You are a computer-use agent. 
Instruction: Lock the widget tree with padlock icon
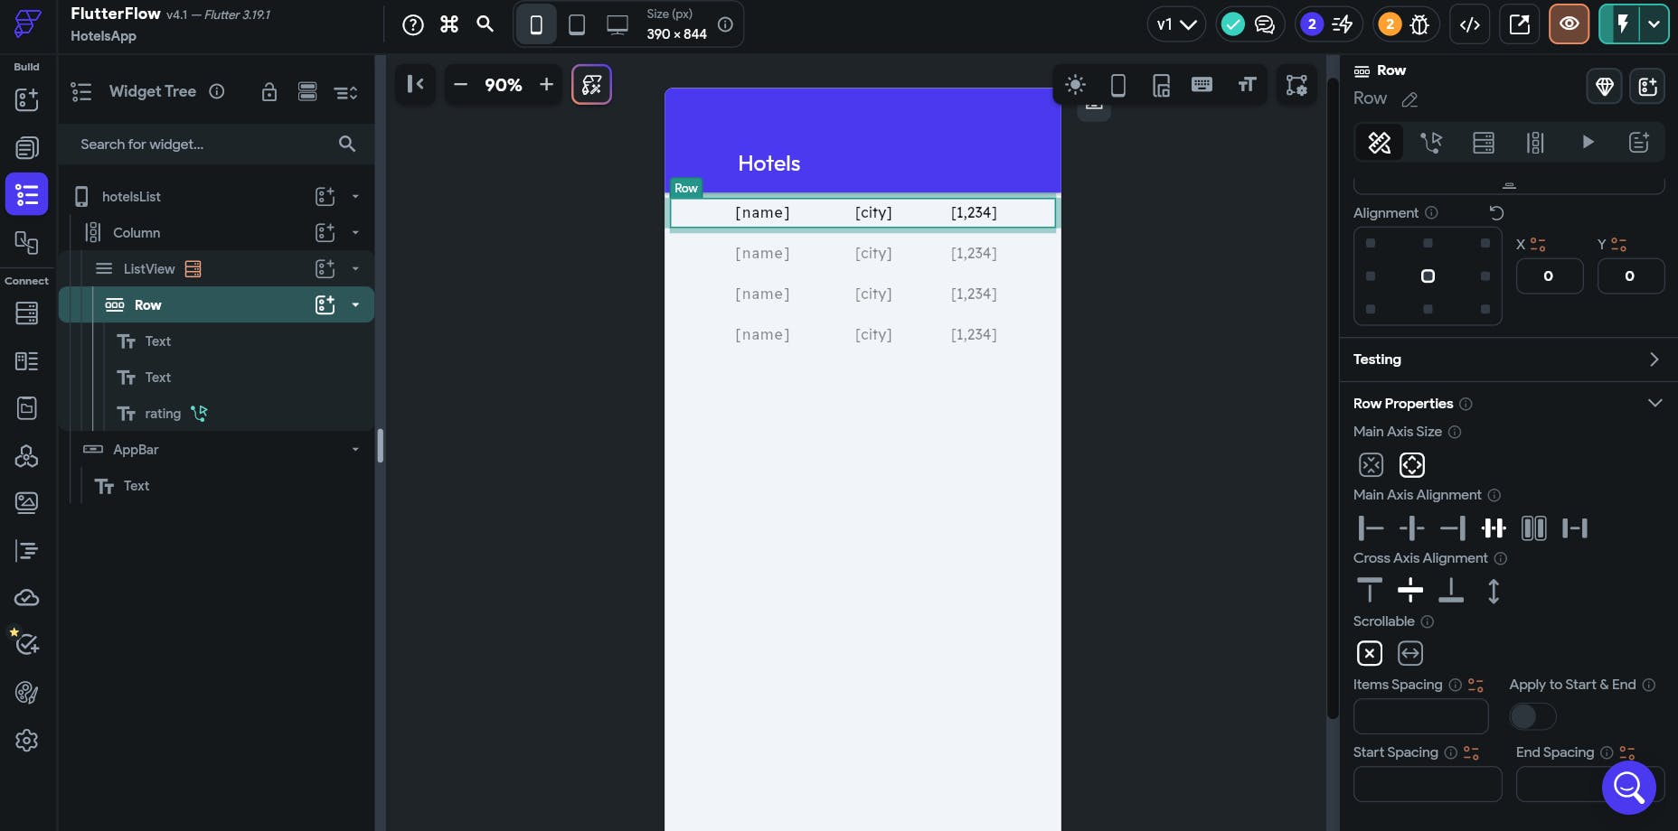(269, 92)
